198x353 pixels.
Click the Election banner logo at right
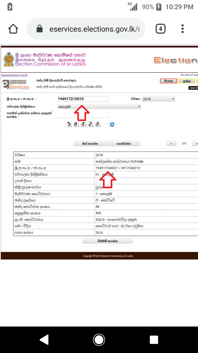(176, 60)
